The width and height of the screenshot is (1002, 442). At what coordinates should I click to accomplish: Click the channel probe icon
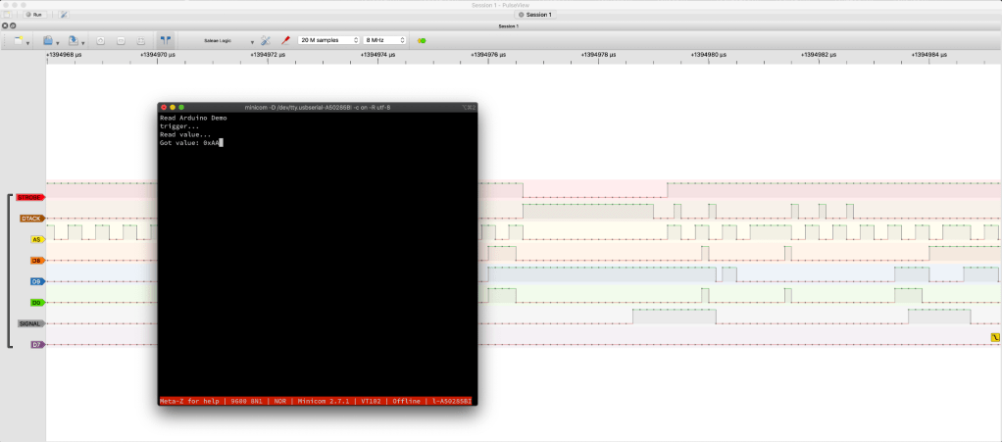tap(285, 41)
